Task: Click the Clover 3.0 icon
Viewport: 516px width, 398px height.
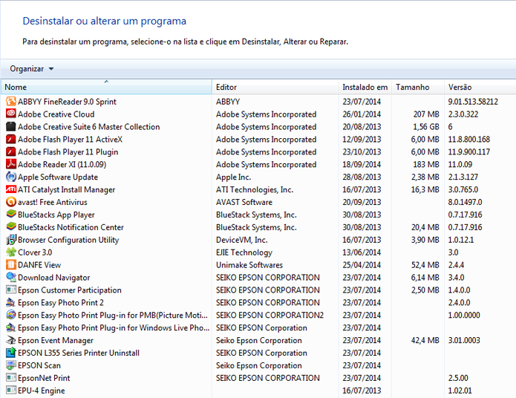Action: click(11, 252)
